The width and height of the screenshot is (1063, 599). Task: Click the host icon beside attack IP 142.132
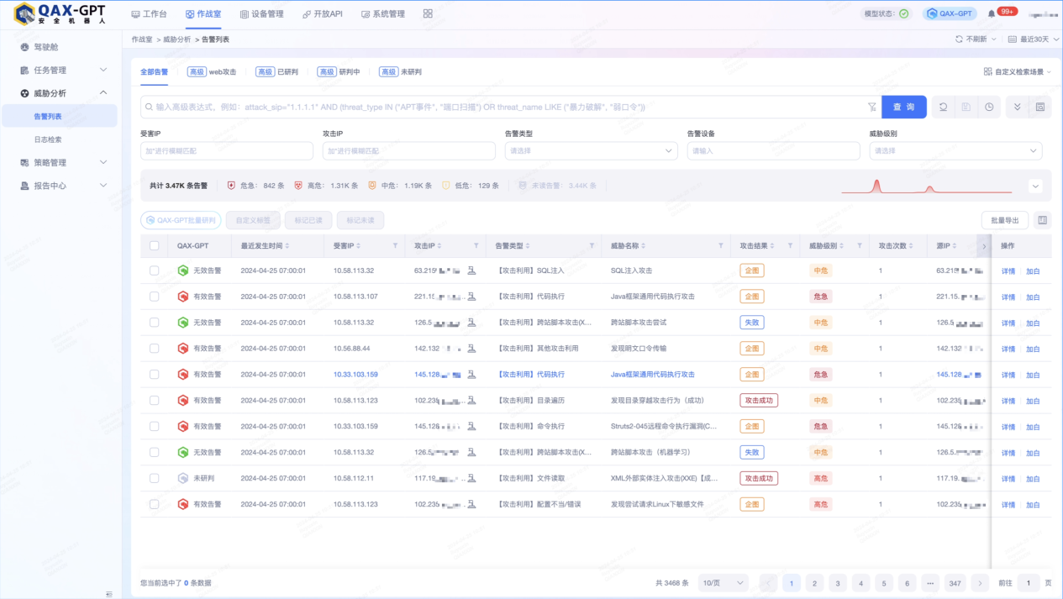(x=471, y=349)
